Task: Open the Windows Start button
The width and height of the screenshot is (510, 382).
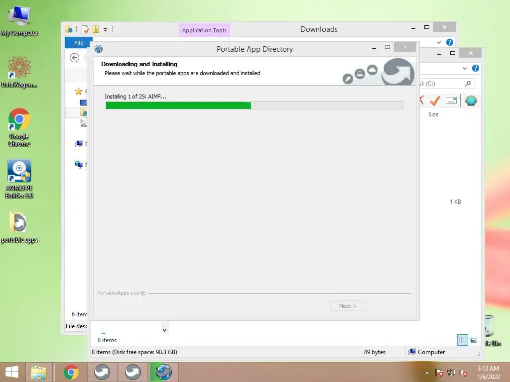Action: pyautogui.click(x=12, y=372)
